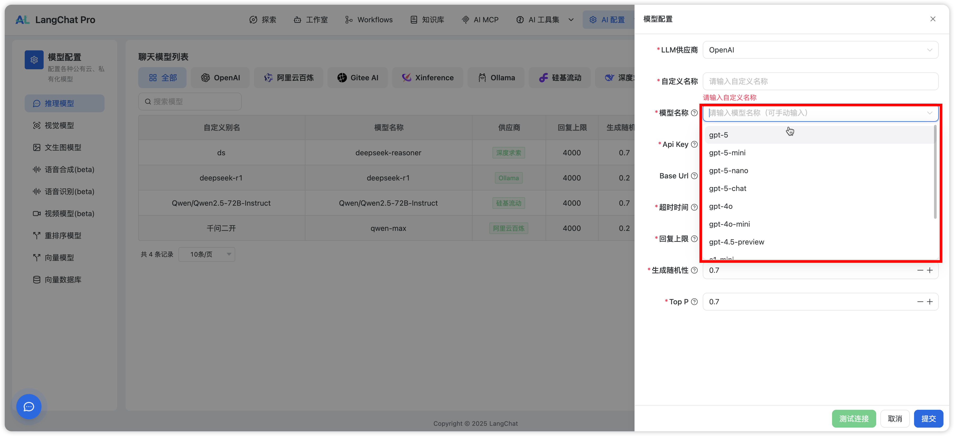Pick gpt-4.5-preview in the model list
954x436 pixels.
(x=736, y=242)
